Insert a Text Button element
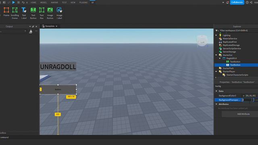Viewport: 258px width, 145px height. pyautogui.click(x=33, y=13)
